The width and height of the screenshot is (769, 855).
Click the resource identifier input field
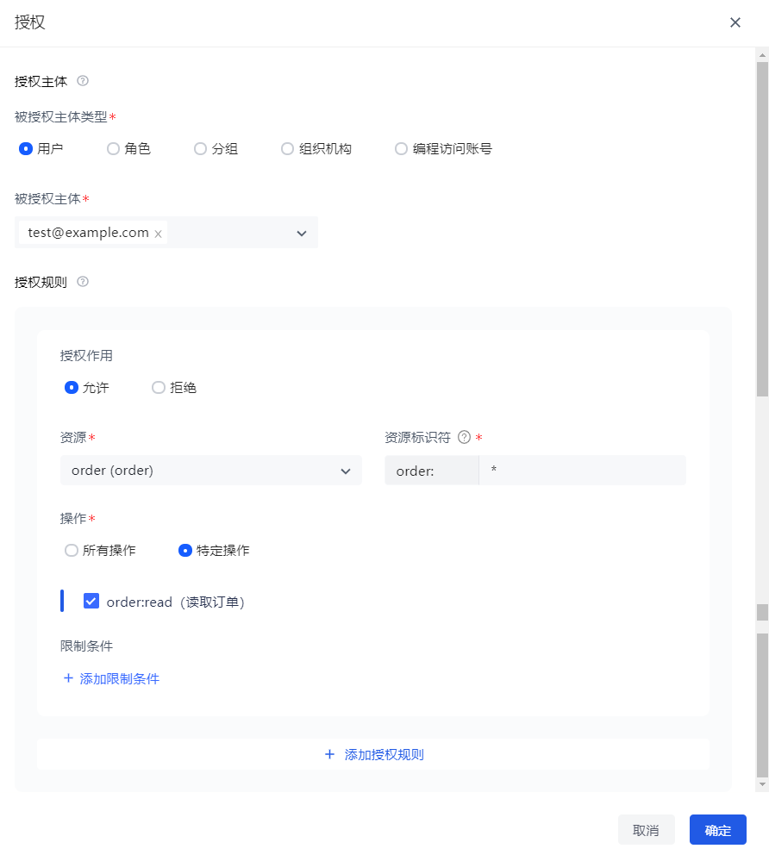click(x=582, y=471)
